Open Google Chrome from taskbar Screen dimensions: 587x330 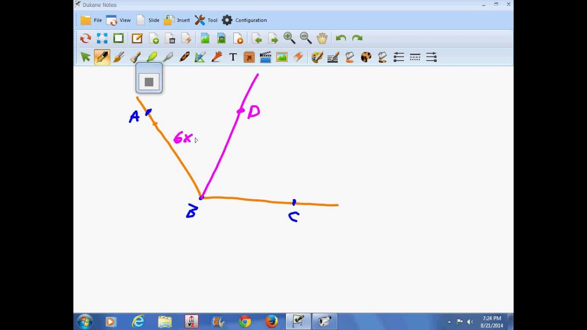(x=245, y=322)
